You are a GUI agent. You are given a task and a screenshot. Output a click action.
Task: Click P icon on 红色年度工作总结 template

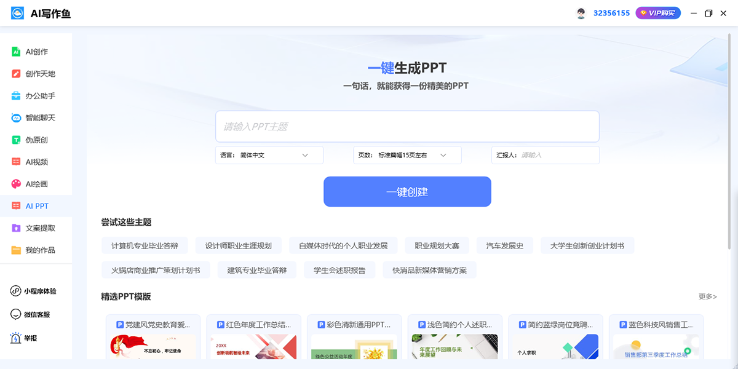(221, 324)
